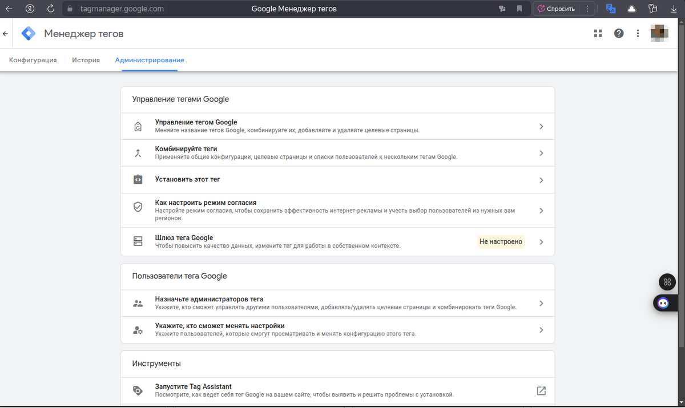
Task: Click the Спросить assistant button
Action: click(557, 9)
